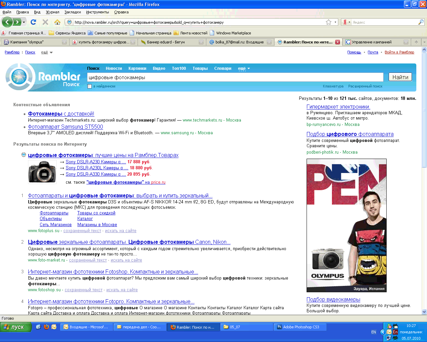Switch to the Управление кампанией tab
This screenshot has width=427, height=342.
point(377,42)
